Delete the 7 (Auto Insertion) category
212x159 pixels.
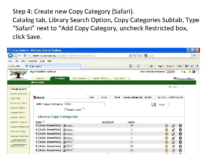(180, 142)
